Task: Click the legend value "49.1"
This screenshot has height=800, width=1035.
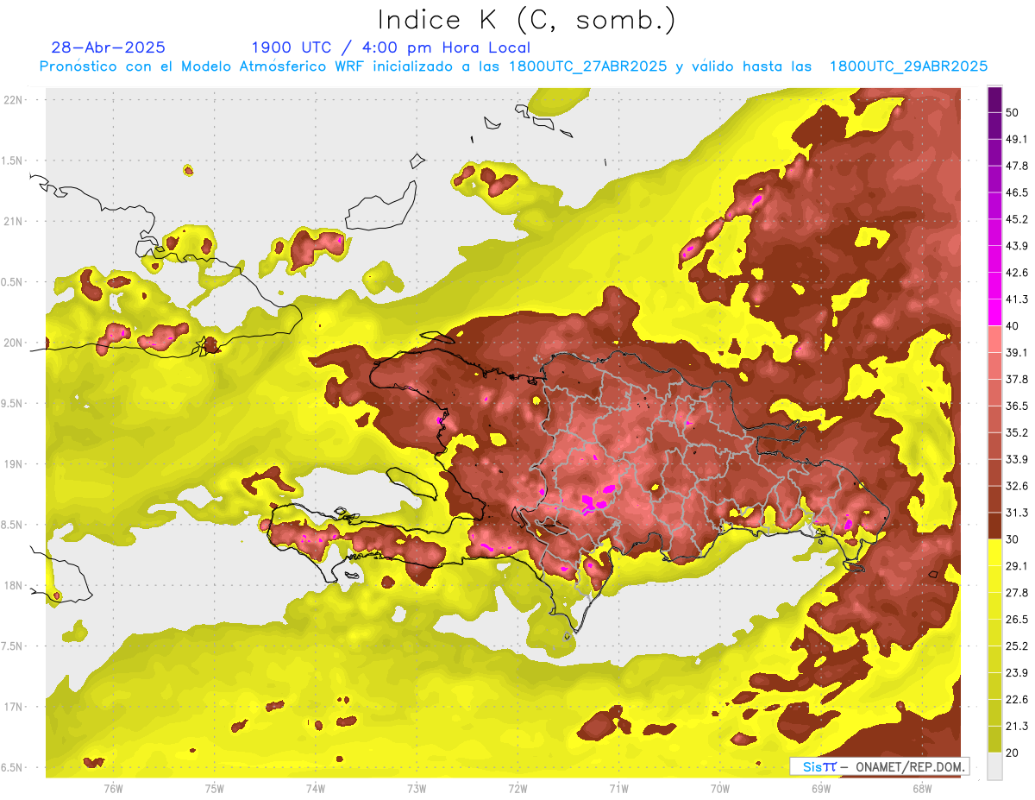Action: coord(1016,139)
